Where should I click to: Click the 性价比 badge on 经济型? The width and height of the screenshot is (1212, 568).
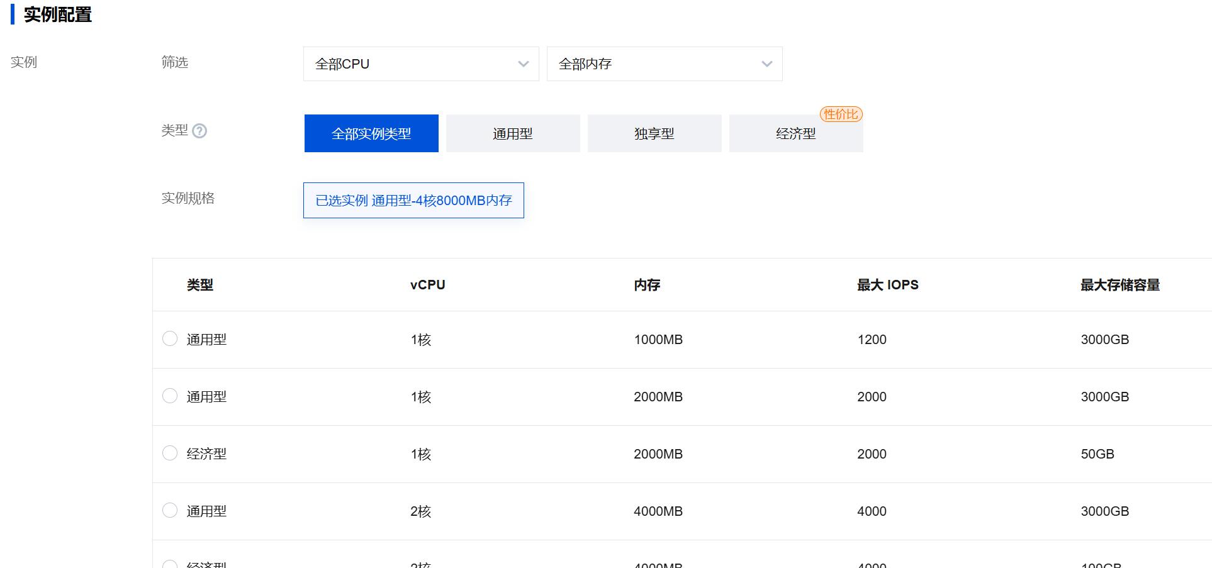tap(841, 114)
